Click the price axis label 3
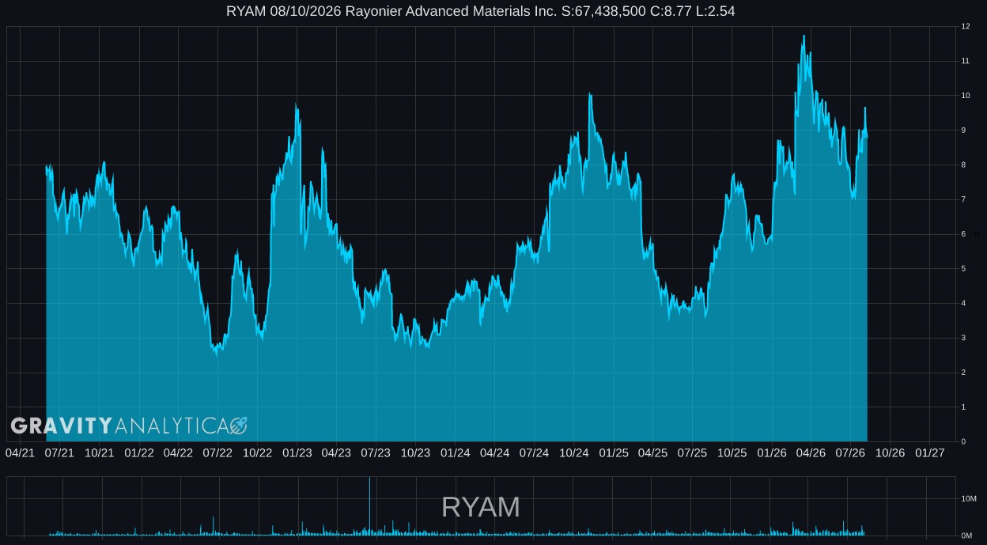987x545 pixels. (x=963, y=338)
